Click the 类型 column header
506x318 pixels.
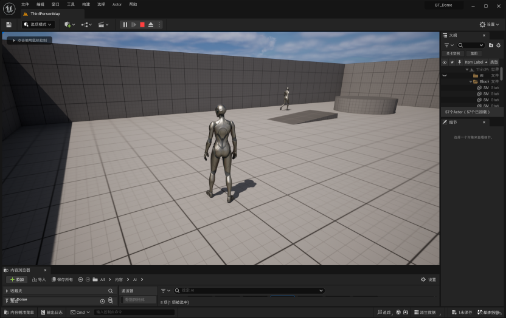coord(494,62)
